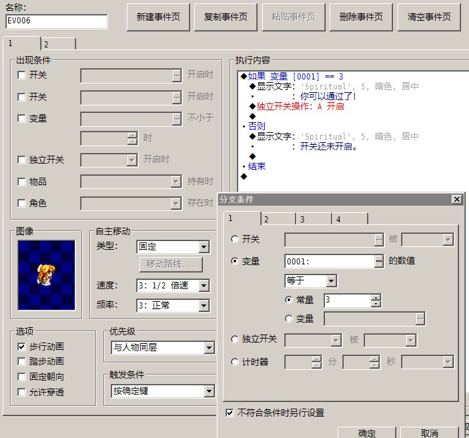Enable the first 开关 appearance condition
The image size is (469, 438).
[21, 75]
